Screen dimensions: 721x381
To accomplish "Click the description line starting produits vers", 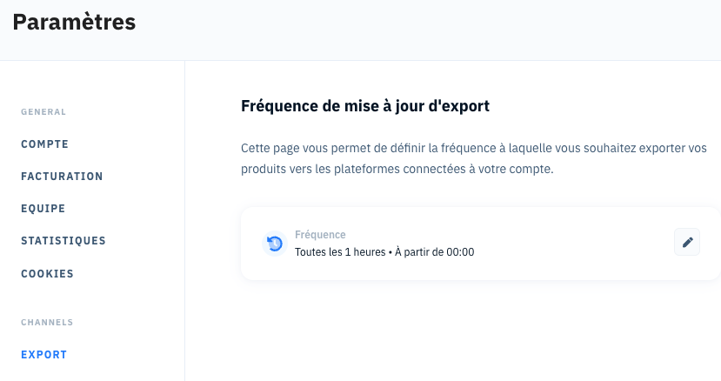I will pyautogui.click(x=397, y=169).
